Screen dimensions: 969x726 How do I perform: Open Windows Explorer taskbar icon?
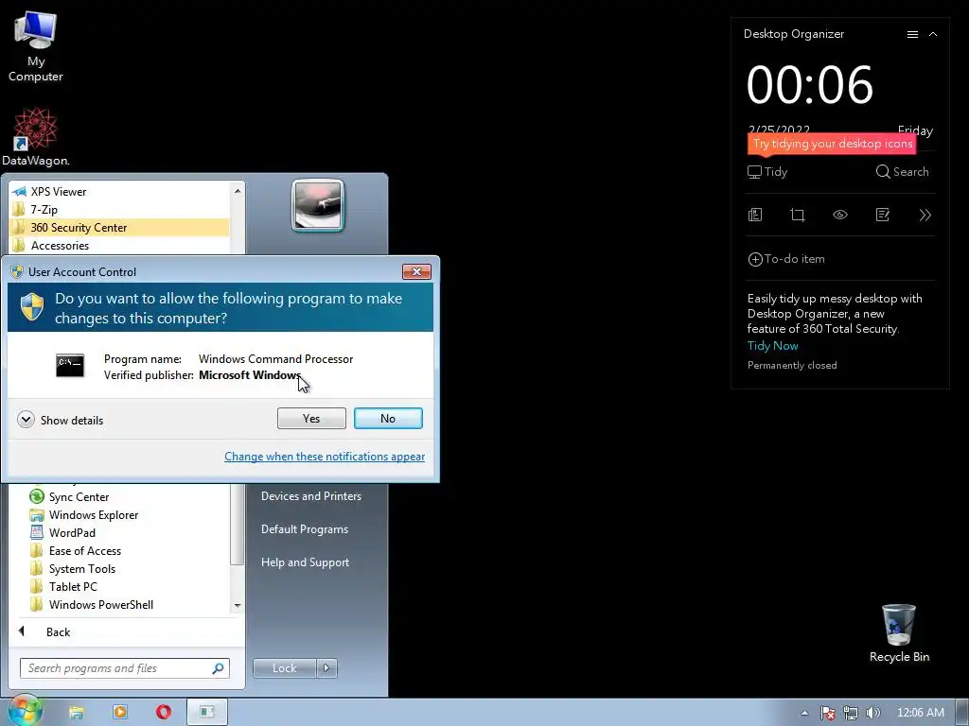click(x=76, y=713)
